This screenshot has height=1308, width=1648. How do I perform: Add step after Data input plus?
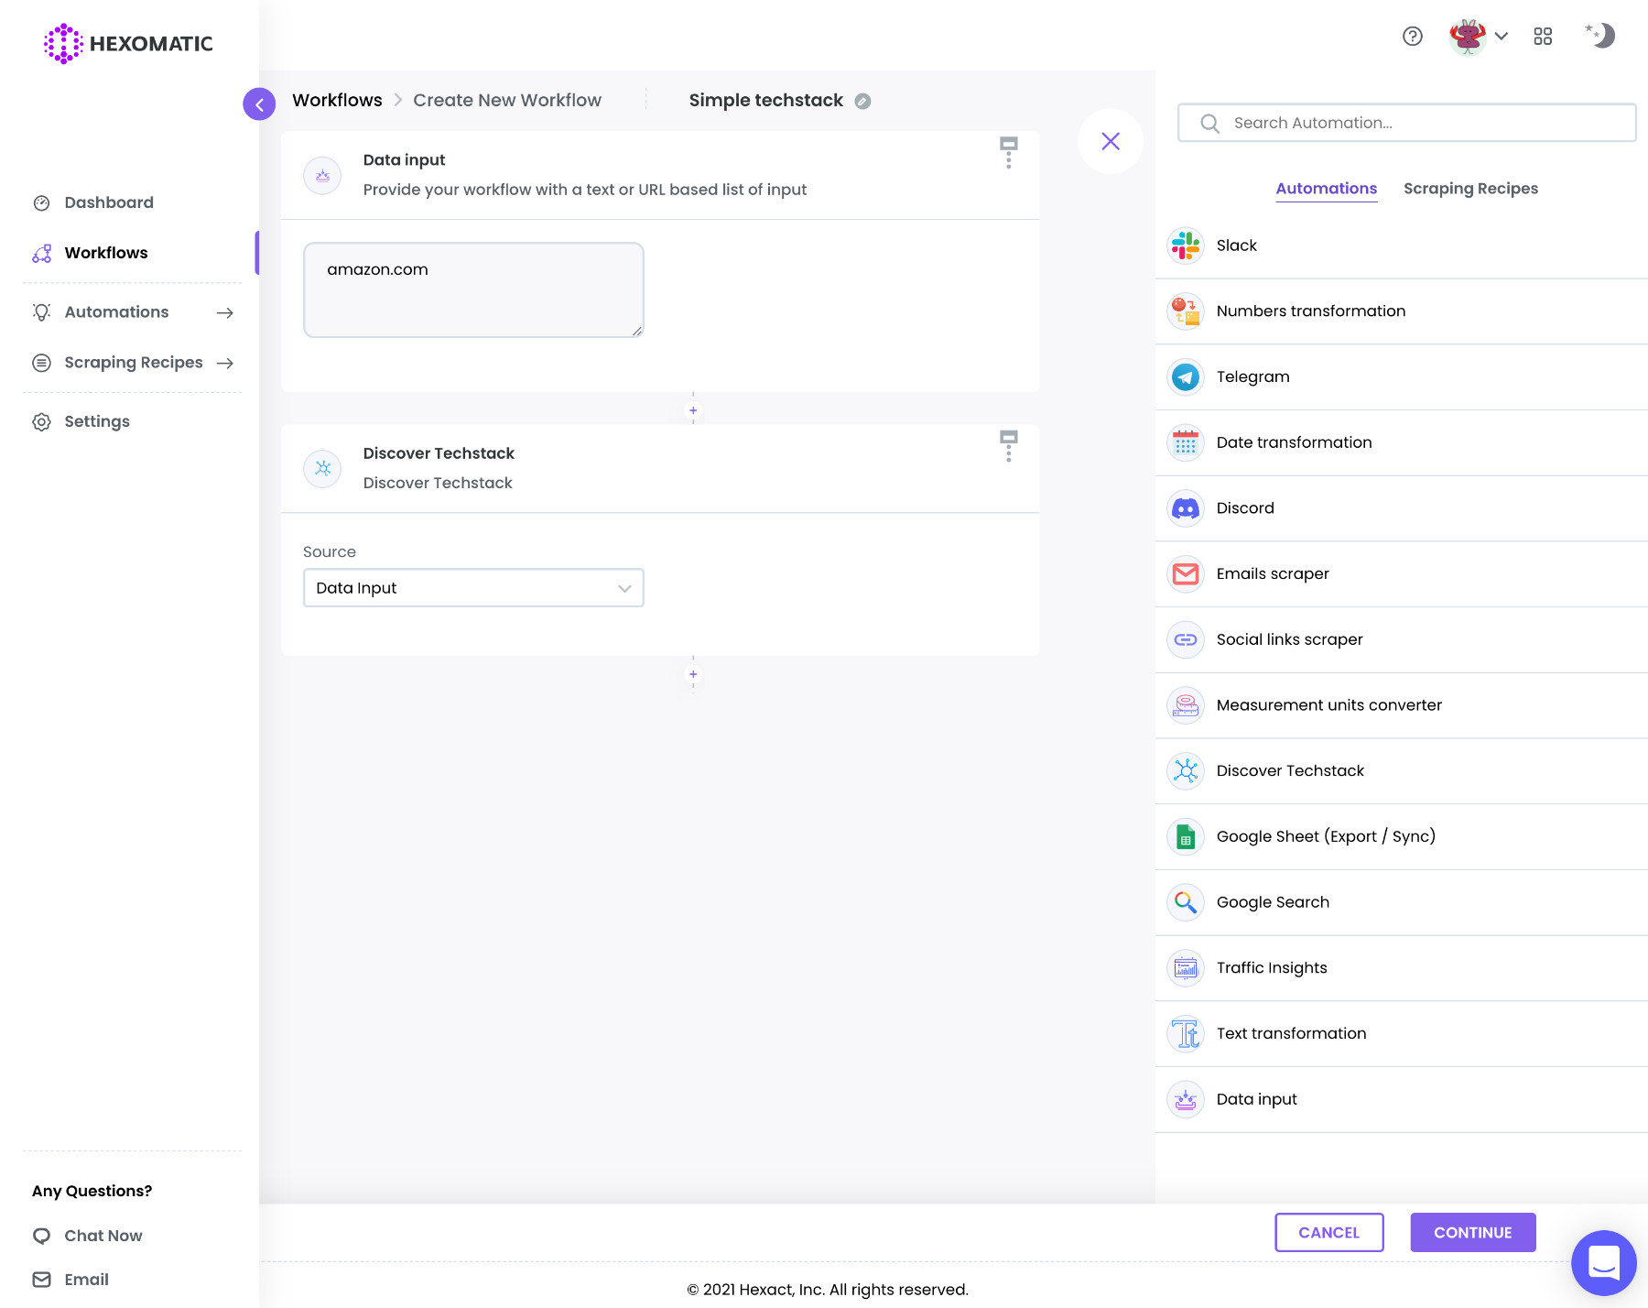click(x=693, y=410)
